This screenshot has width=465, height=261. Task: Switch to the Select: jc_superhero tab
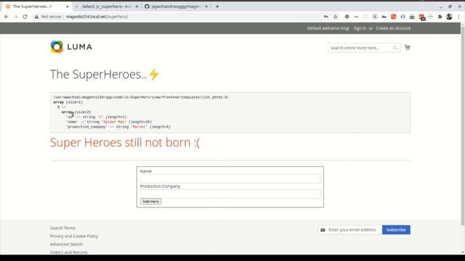coord(107,7)
